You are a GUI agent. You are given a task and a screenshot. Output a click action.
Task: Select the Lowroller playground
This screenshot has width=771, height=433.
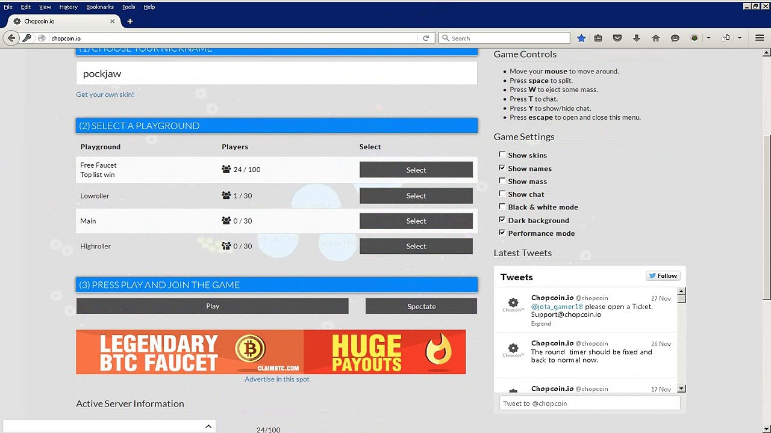(x=416, y=195)
